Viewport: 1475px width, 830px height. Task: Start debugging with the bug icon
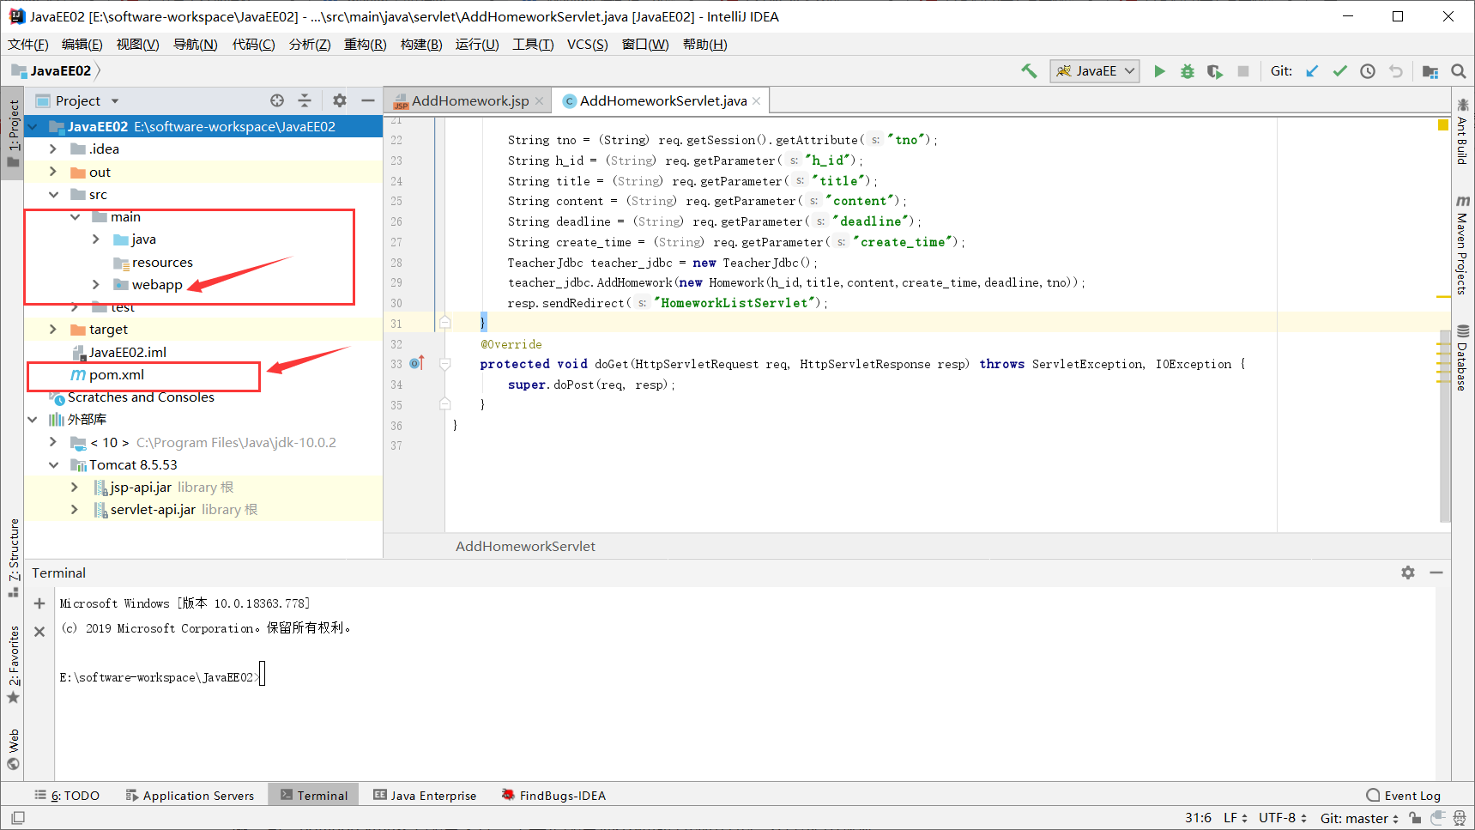[x=1188, y=71]
